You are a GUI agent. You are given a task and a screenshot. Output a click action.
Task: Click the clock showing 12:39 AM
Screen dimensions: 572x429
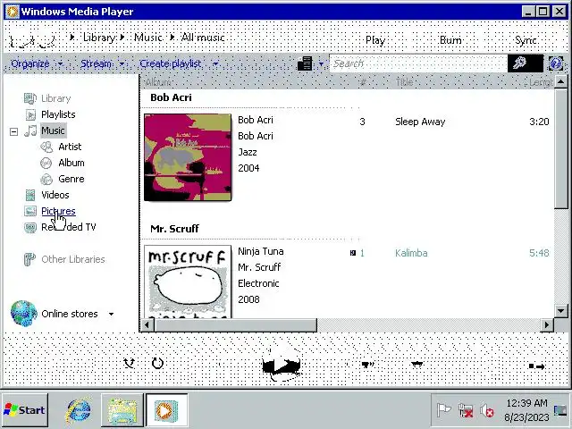coord(526,403)
